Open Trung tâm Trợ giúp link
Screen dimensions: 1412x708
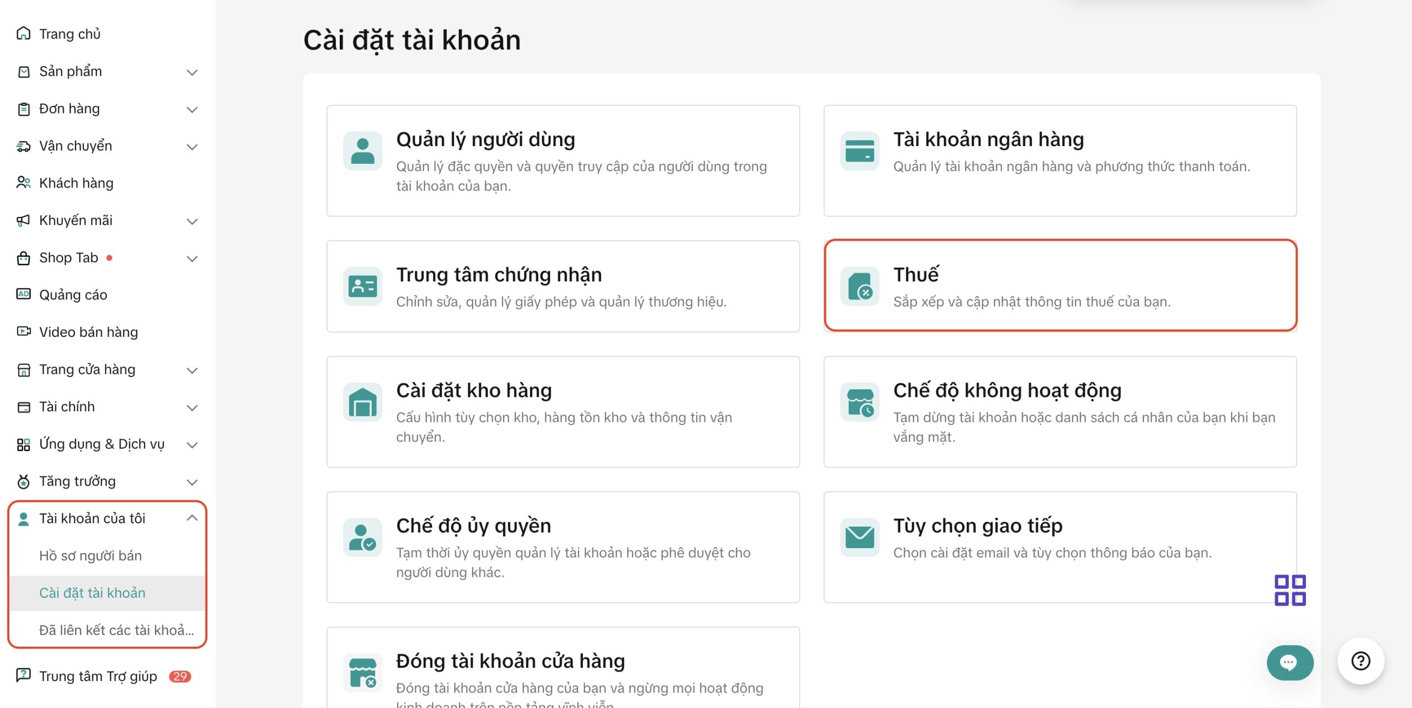coord(98,676)
